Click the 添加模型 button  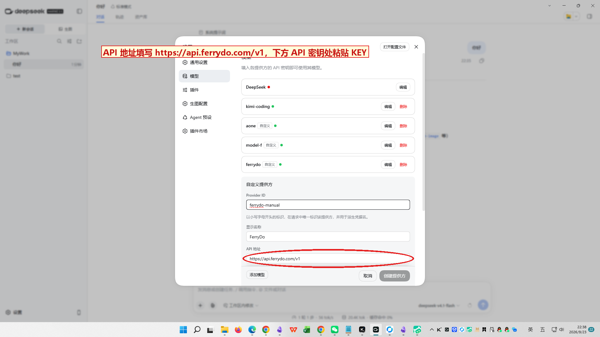point(257,275)
